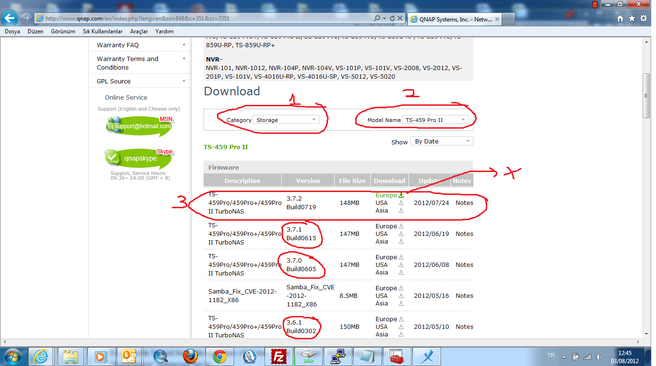Click the File Size column header
This screenshot has width=656, height=366.
[352, 181]
